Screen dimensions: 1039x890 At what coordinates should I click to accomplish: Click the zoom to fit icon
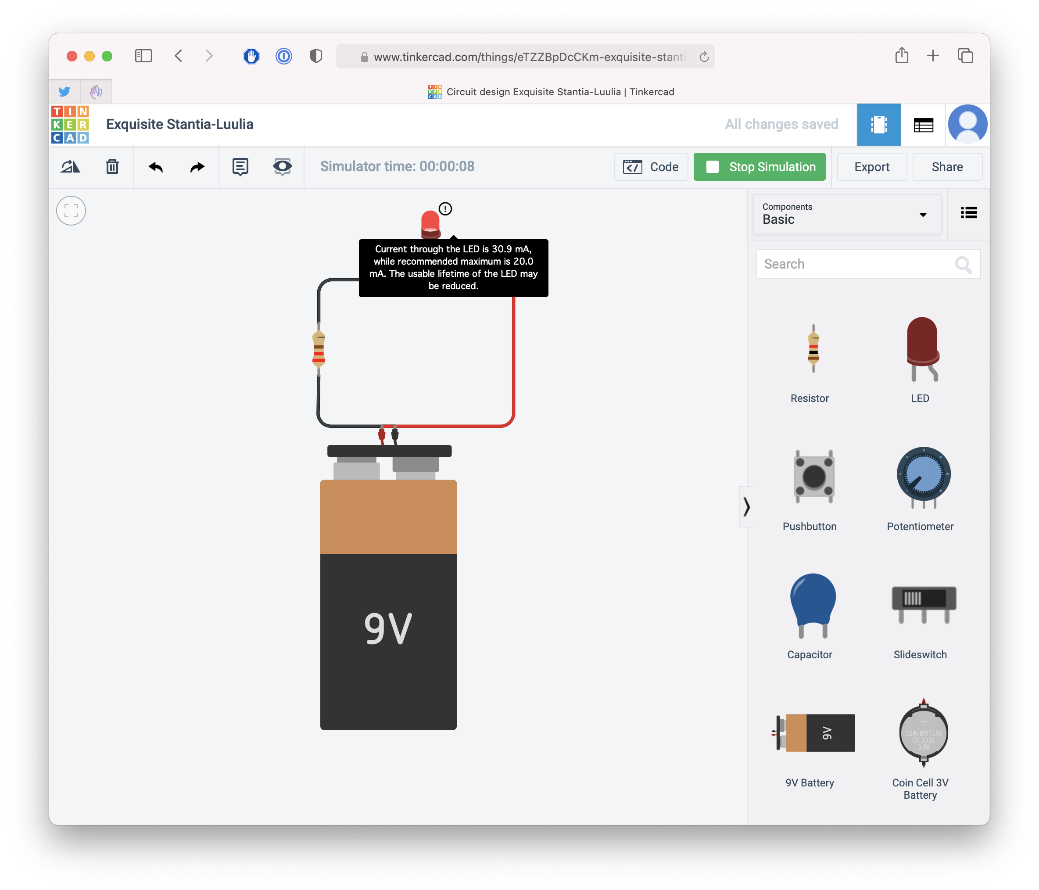click(x=71, y=211)
